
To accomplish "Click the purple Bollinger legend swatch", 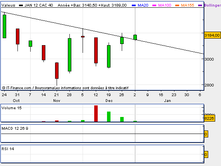I will click(x=200, y=5).
